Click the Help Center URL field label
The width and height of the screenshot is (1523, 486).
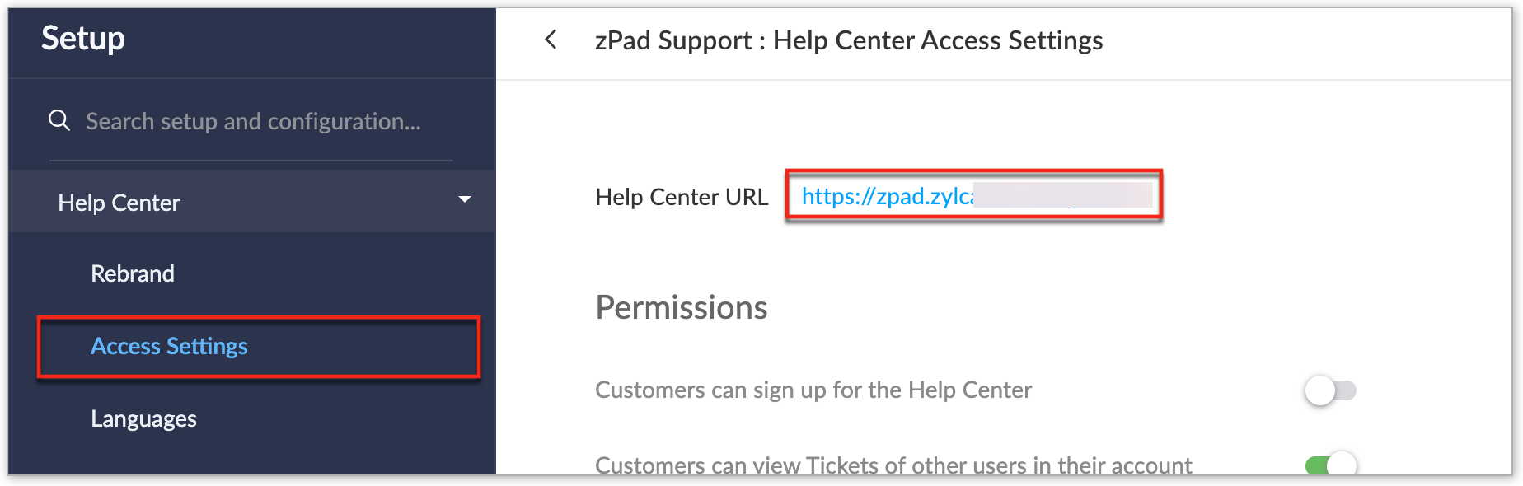pyautogui.click(x=681, y=197)
